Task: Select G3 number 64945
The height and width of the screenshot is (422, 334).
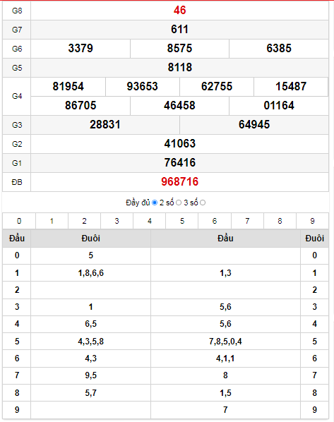Action: pos(254,124)
